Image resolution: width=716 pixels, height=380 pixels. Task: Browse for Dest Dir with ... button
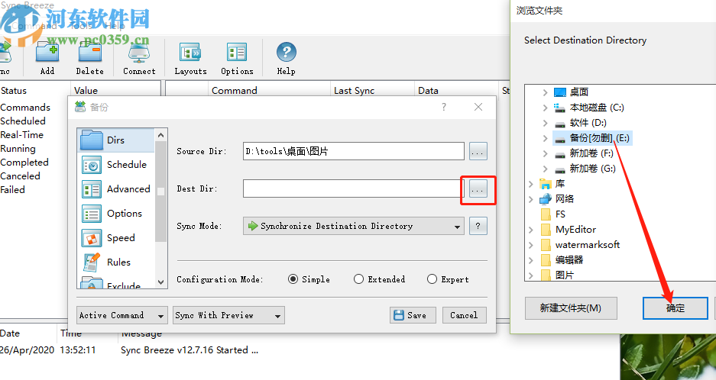(x=478, y=189)
